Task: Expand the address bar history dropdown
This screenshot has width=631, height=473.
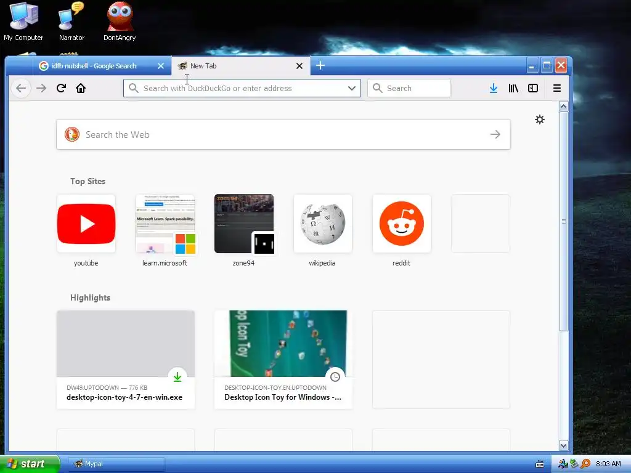Action: click(x=352, y=88)
